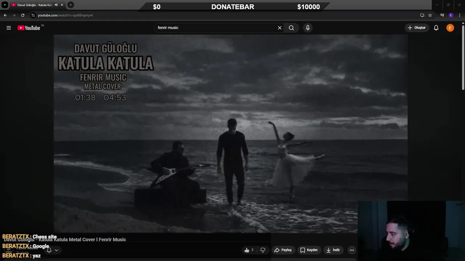The height and width of the screenshot is (261, 465).
Task: Open a new browser tab
Action: pos(70,5)
